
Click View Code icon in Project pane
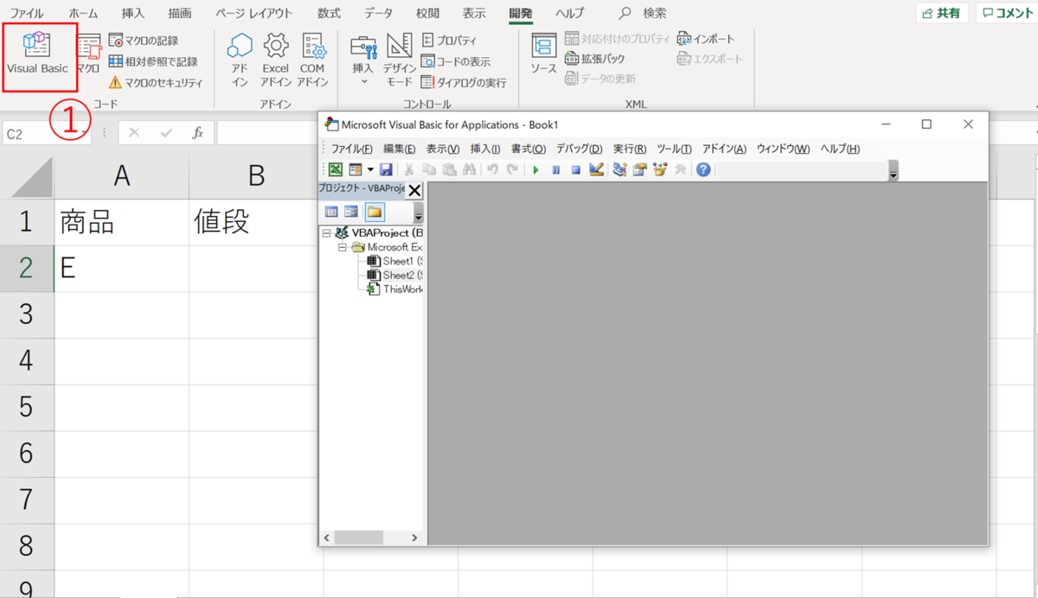click(331, 211)
